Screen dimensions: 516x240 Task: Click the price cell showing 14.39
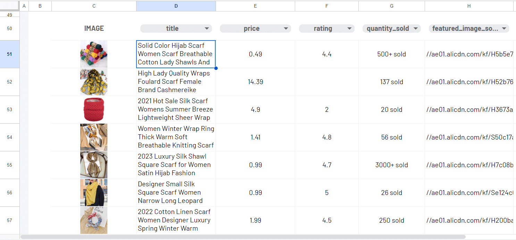255,82
